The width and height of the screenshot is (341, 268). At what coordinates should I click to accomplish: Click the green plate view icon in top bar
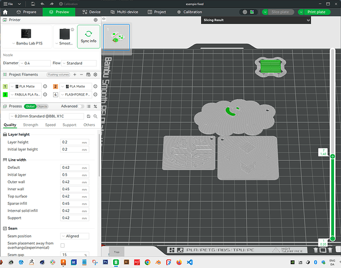(252, 12)
